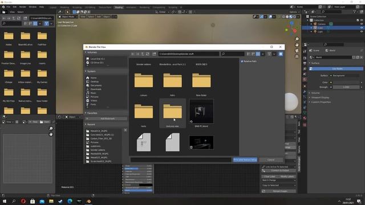
Task: Toggle the File View options gear
Action: [x=281, y=54]
